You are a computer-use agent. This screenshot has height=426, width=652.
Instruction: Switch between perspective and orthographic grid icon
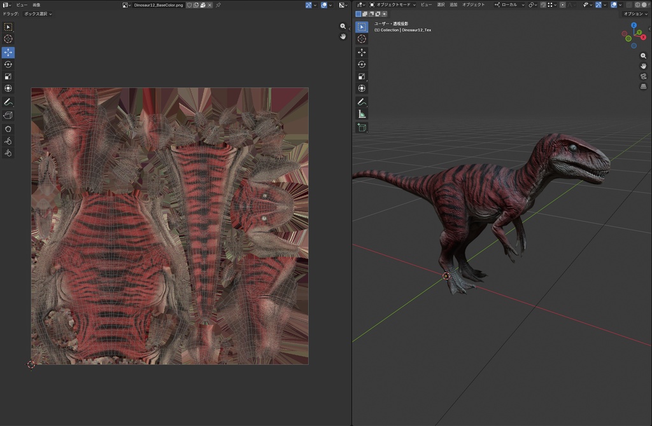click(643, 86)
